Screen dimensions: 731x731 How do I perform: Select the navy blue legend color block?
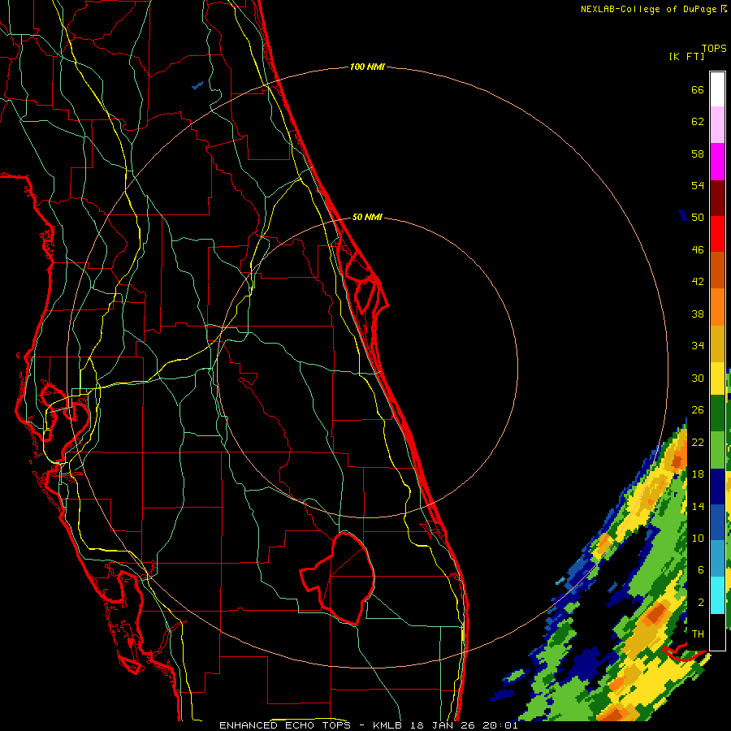coord(717,487)
